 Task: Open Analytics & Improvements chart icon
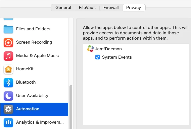[8, 123]
